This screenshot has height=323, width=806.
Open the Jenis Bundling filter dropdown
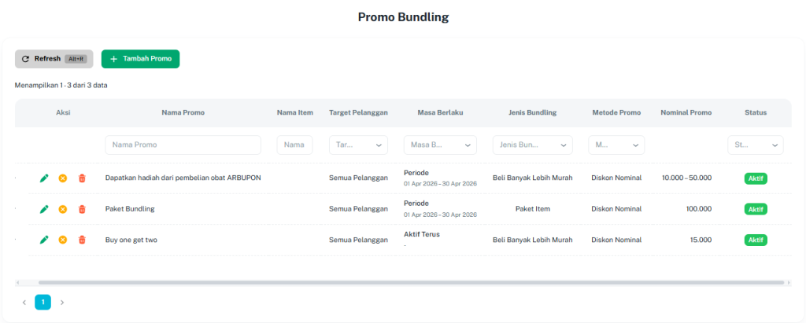tap(532, 145)
